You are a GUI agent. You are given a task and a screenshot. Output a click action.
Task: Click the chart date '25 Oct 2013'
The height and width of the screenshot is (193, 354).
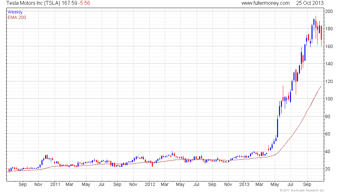[x=310, y=3]
